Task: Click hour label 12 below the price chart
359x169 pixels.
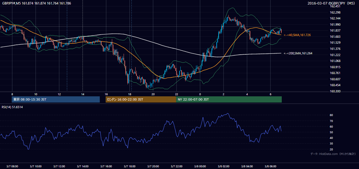Action: coord(59,94)
